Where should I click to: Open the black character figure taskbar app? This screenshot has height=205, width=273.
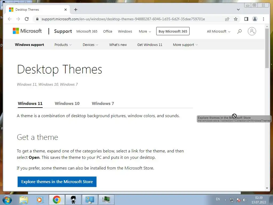(73, 200)
